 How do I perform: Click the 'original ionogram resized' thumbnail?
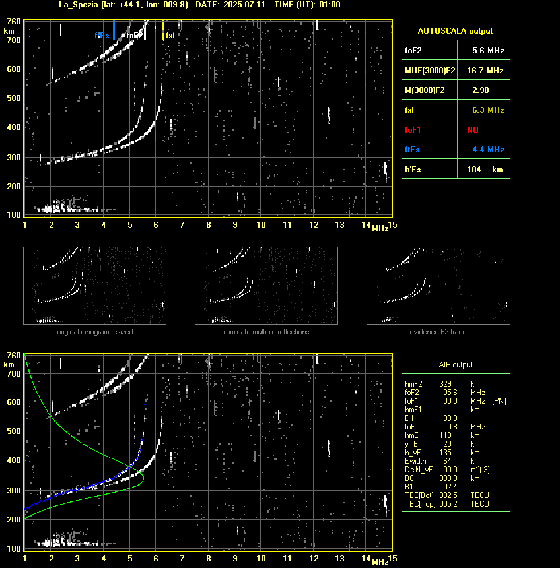coord(94,286)
